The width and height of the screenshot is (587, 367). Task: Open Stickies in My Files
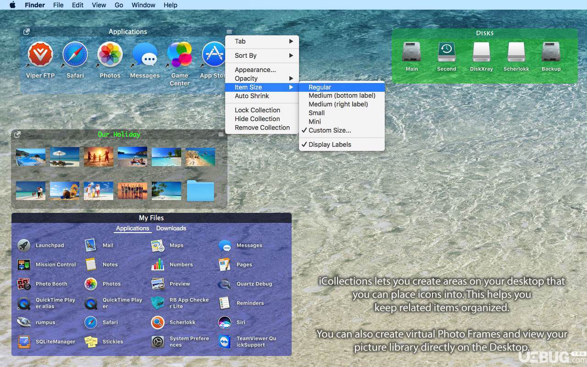coord(91,342)
